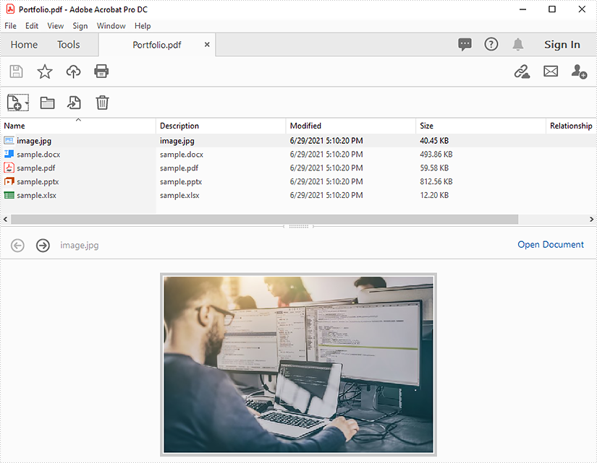Image resolution: width=597 pixels, height=463 pixels.
Task: Click the 493.86 KB size value
Action: 436,155
